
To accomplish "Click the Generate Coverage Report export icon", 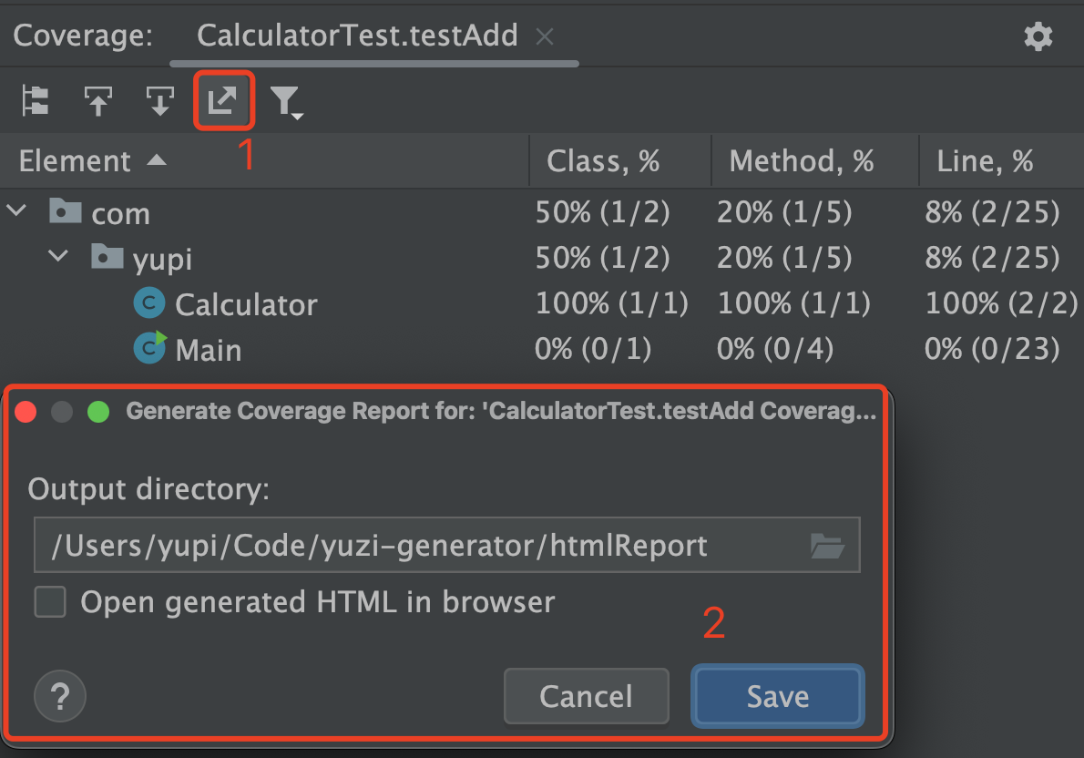I will pos(222,101).
